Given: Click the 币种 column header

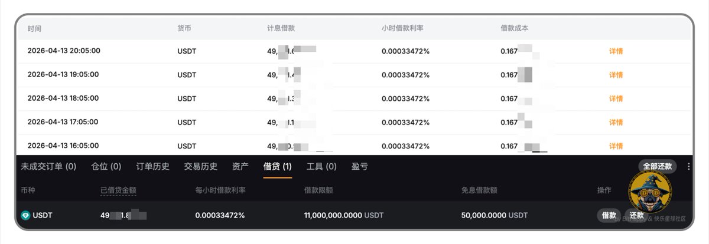Looking at the screenshot, I should 28,191.
